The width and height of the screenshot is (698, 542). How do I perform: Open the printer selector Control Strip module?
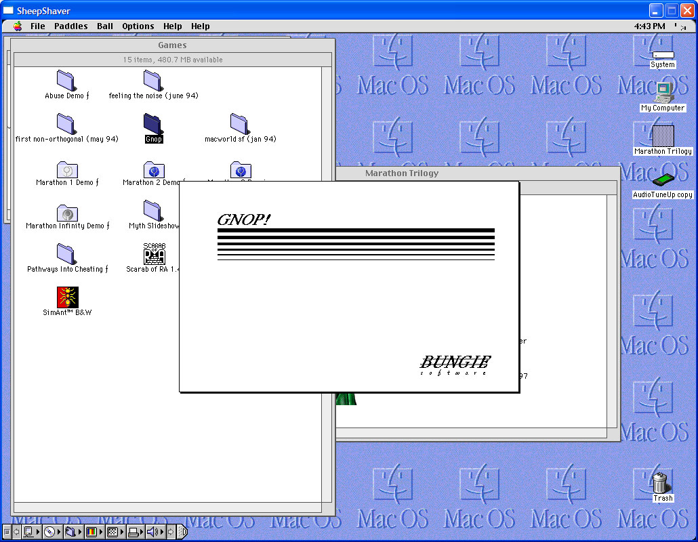134,532
